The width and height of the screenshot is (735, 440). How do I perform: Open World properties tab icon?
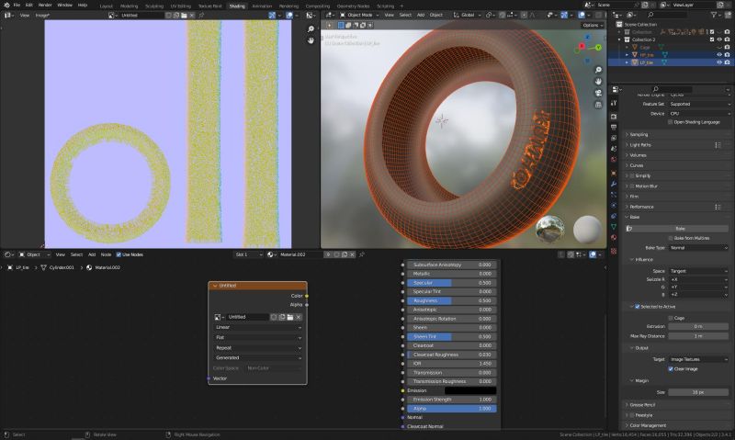[614, 160]
